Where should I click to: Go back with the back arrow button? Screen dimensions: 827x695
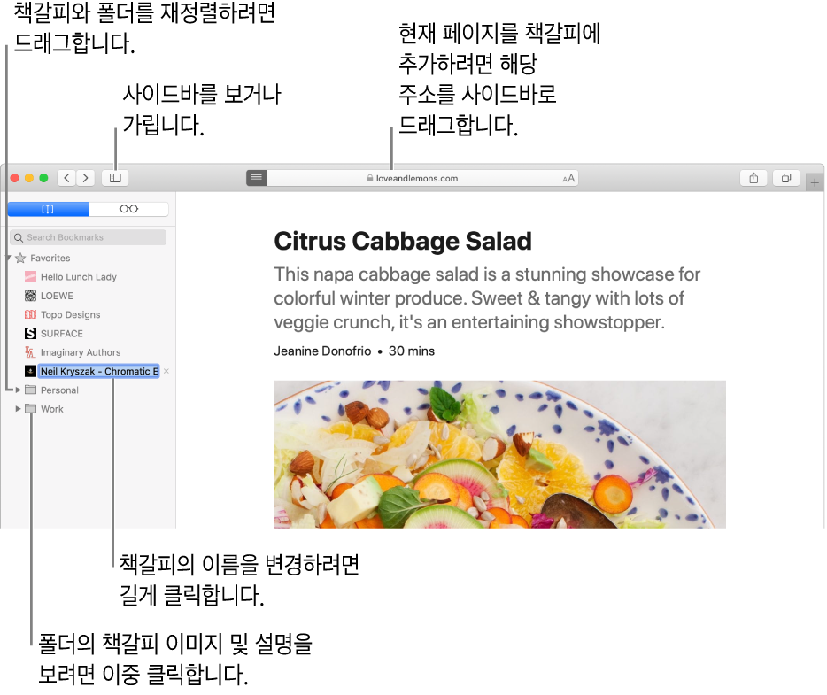[x=66, y=178]
